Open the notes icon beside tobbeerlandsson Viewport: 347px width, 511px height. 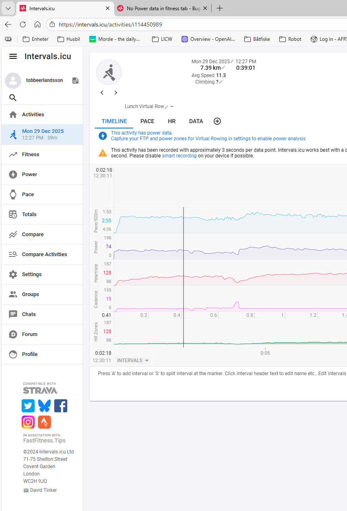pyautogui.click(x=75, y=81)
